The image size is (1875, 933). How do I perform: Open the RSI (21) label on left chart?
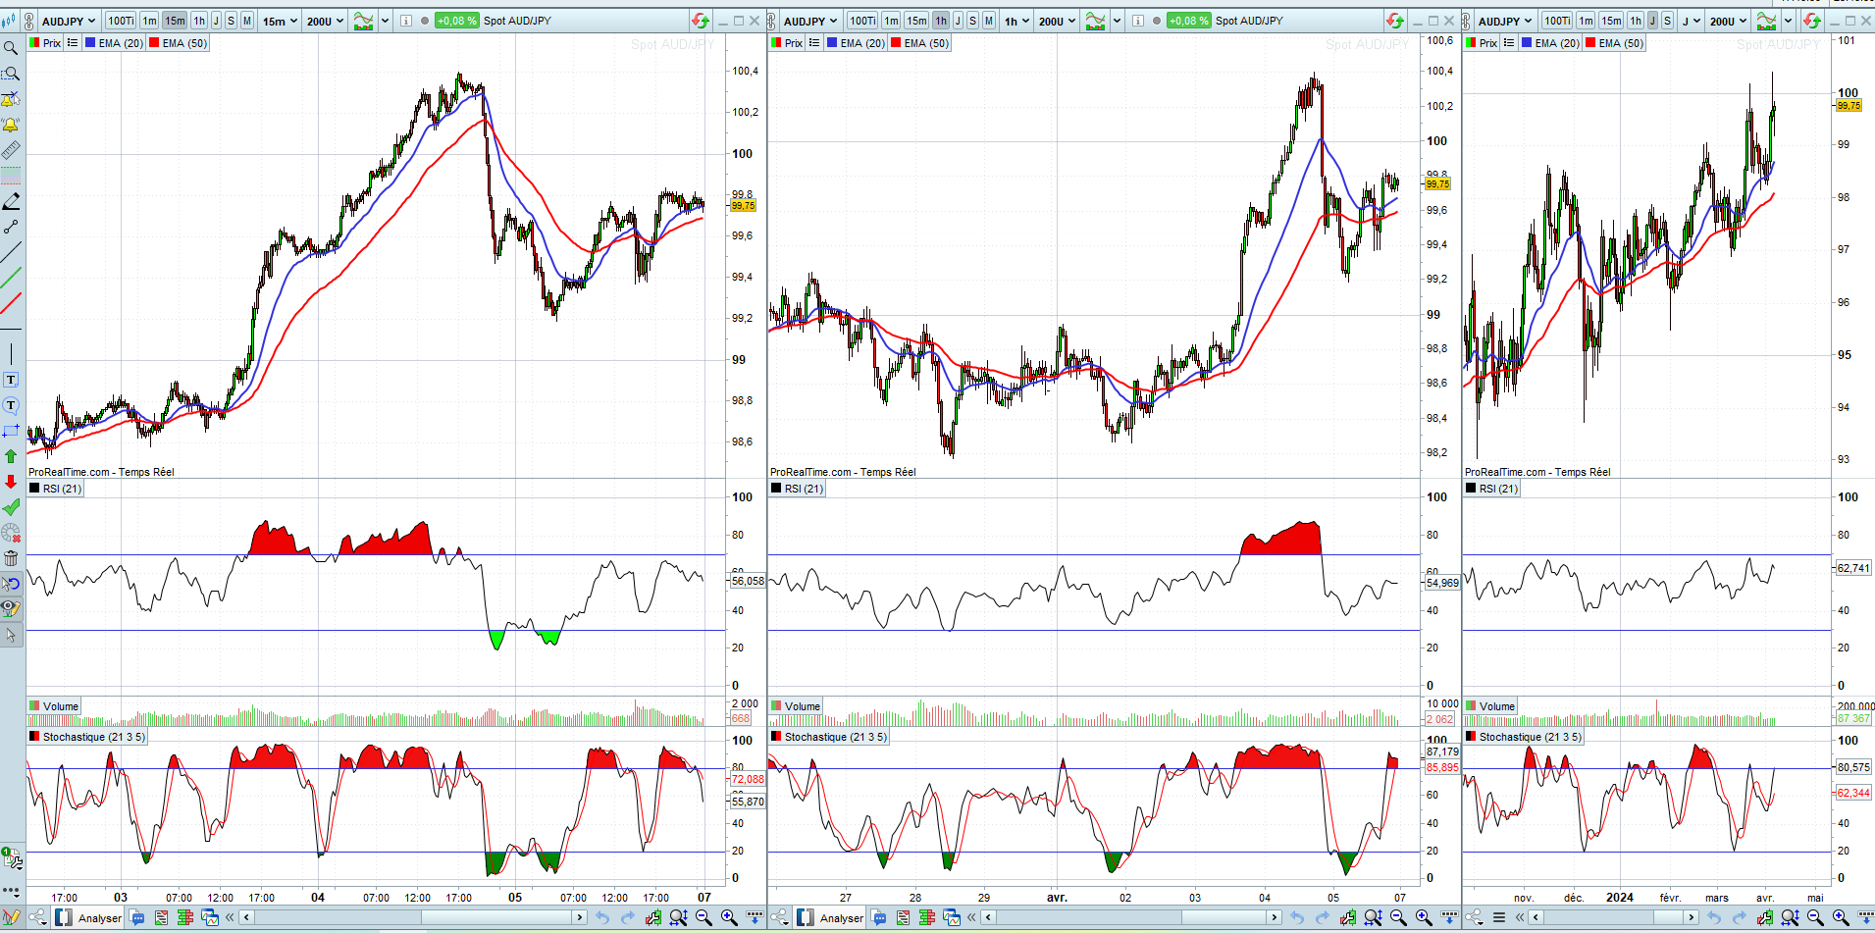click(56, 489)
